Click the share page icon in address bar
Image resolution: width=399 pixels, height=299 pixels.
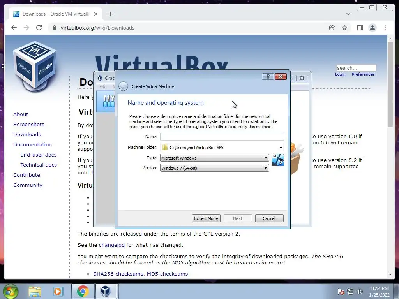(332, 28)
